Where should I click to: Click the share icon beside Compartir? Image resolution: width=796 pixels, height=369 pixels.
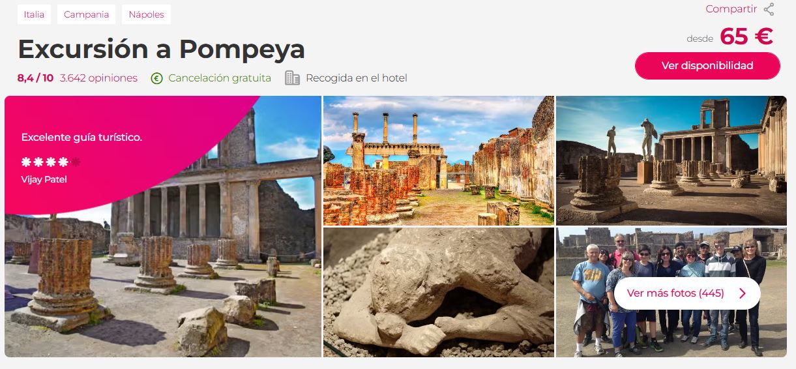click(769, 9)
